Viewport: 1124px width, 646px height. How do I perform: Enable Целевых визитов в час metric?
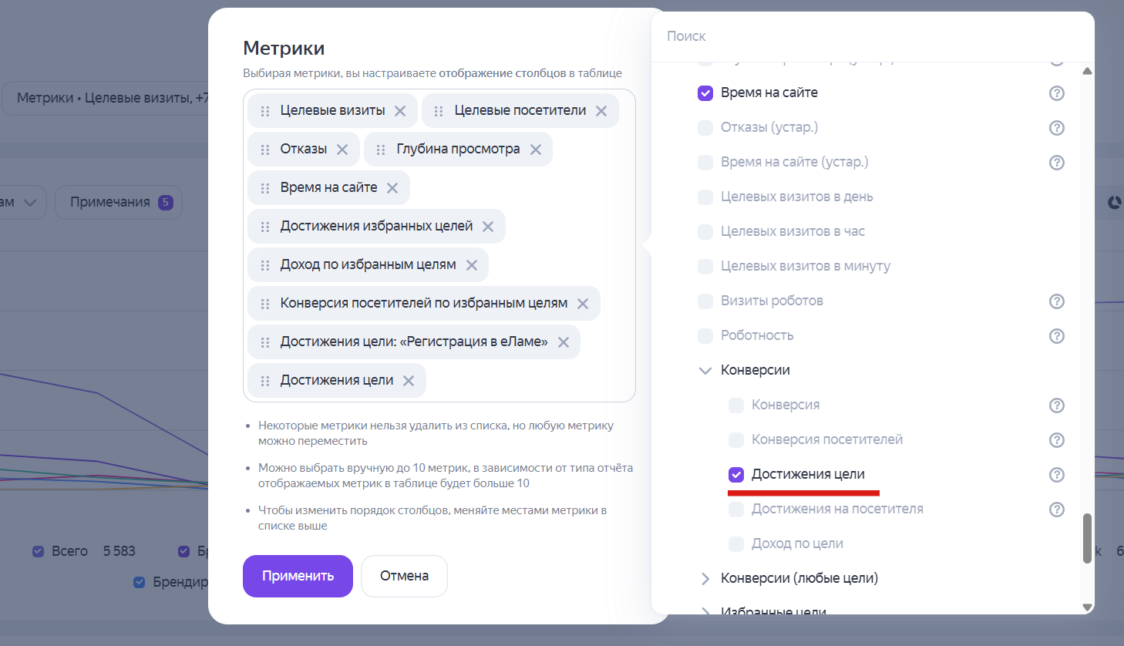(705, 231)
